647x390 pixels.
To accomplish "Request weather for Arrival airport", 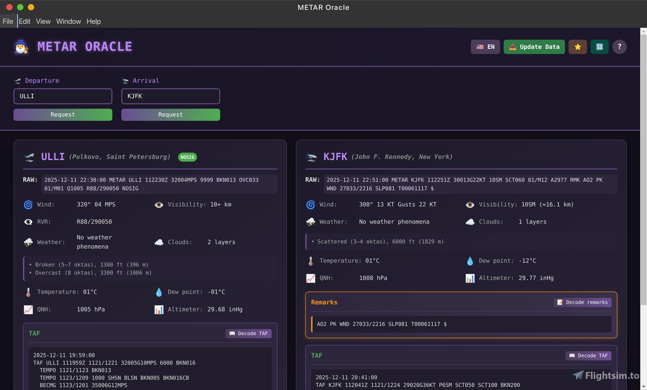I will 171,114.
